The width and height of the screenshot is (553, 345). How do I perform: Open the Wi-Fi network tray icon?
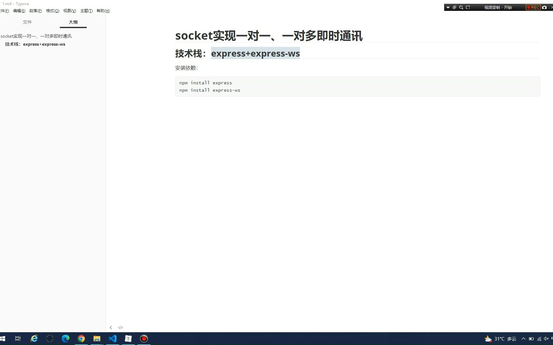click(x=539, y=339)
